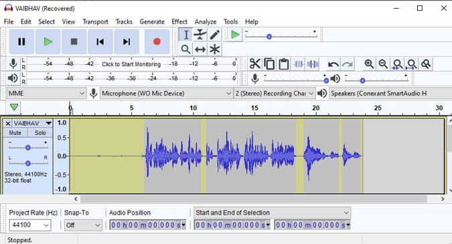Select the Zoom magnifier tool
The height and width of the screenshot is (244, 452).
click(x=186, y=49)
